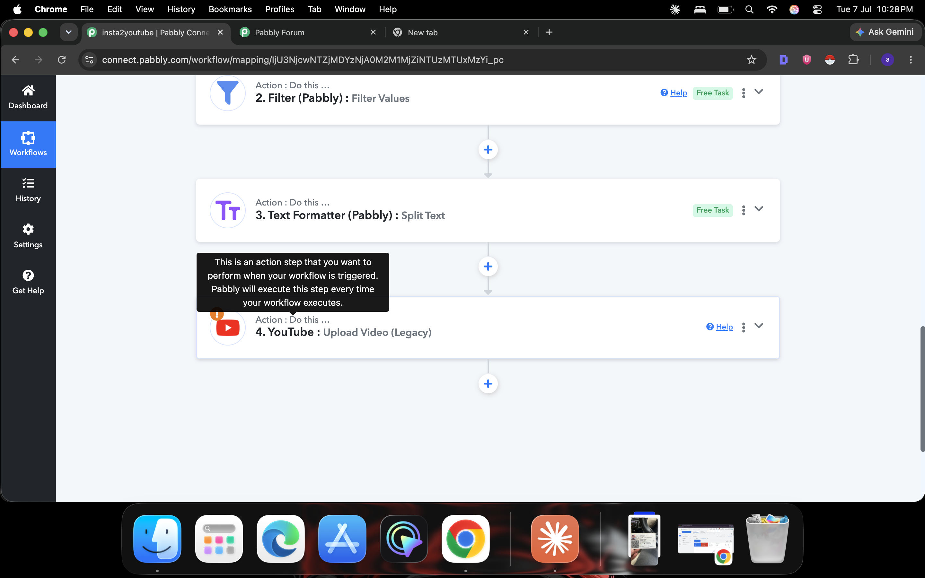Click the '4. YouTube : Upload Video (Legacy)' title
The width and height of the screenshot is (925, 578).
[x=343, y=332]
